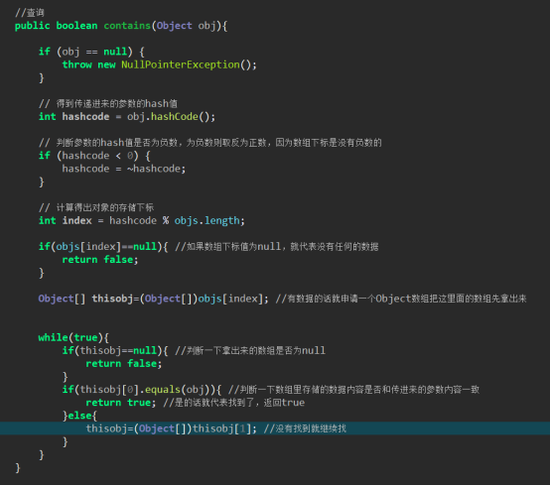Click 'hashCode' in the obj.hashCode() call
This screenshot has width=550, height=486.
point(175,116)
